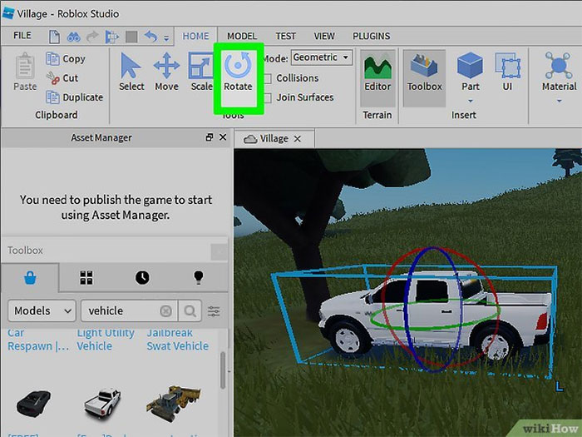Open the Toolbox Marketplace tab
The width and height of the screenshot is (582, 437).
tap(30, 277)
